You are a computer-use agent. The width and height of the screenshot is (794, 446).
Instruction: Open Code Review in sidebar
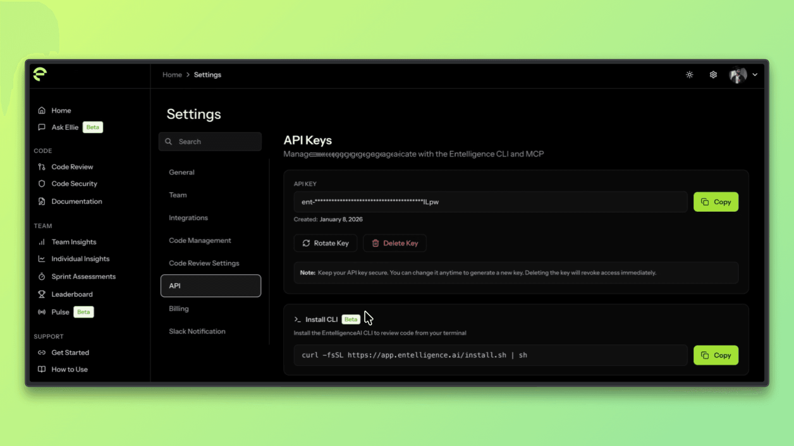tap(72, 167)
